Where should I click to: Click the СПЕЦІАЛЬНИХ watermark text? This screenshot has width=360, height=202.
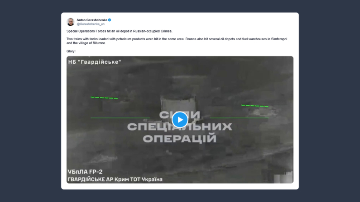179,127
